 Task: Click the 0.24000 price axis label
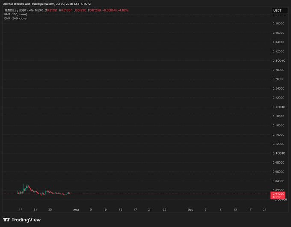(x=278, y=88)
